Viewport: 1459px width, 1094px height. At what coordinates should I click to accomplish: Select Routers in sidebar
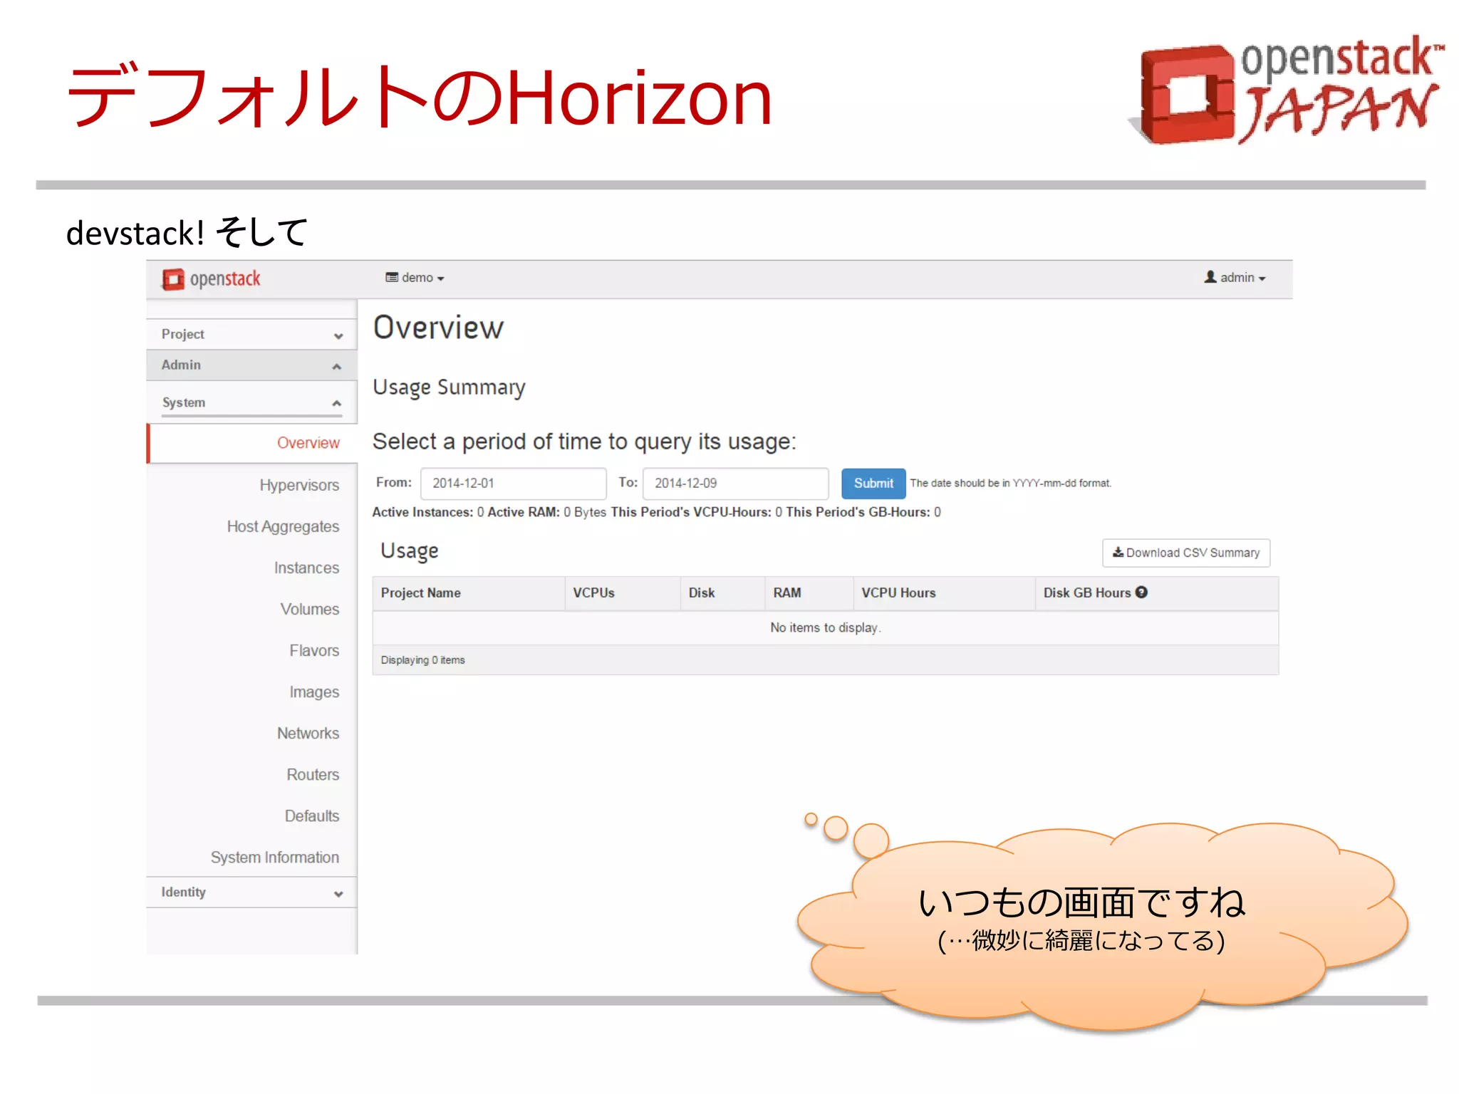pos(313,774)
